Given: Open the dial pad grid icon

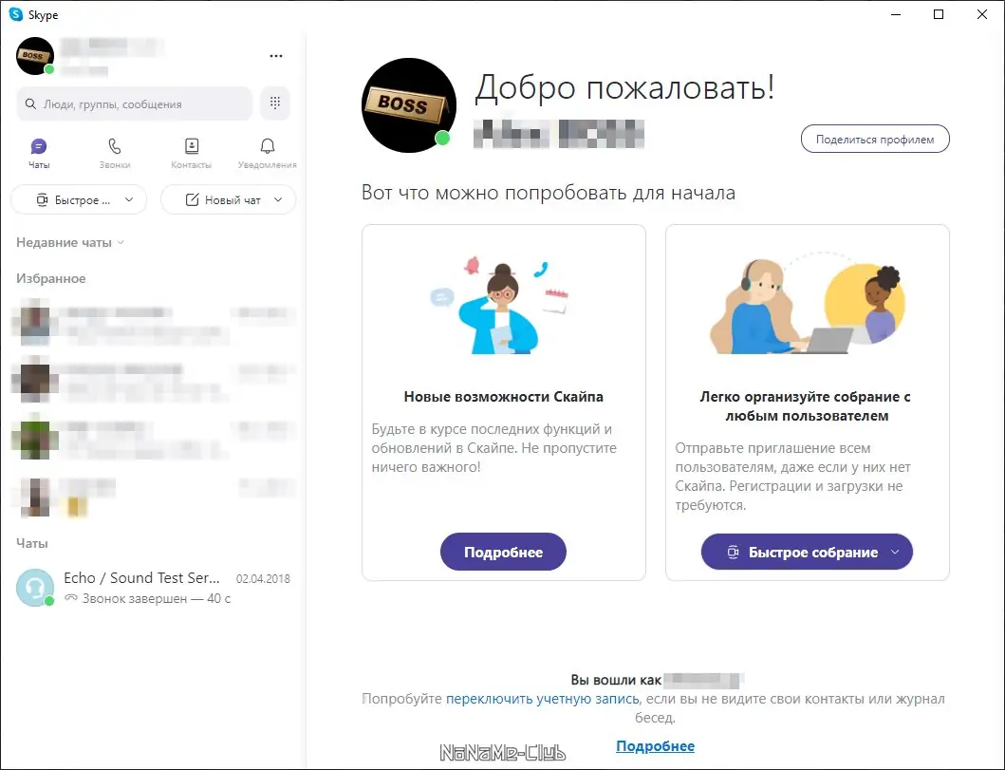Looking at the screenshot, I should 275,103.
